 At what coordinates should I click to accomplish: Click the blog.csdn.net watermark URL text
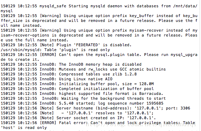tap(141, 124)
